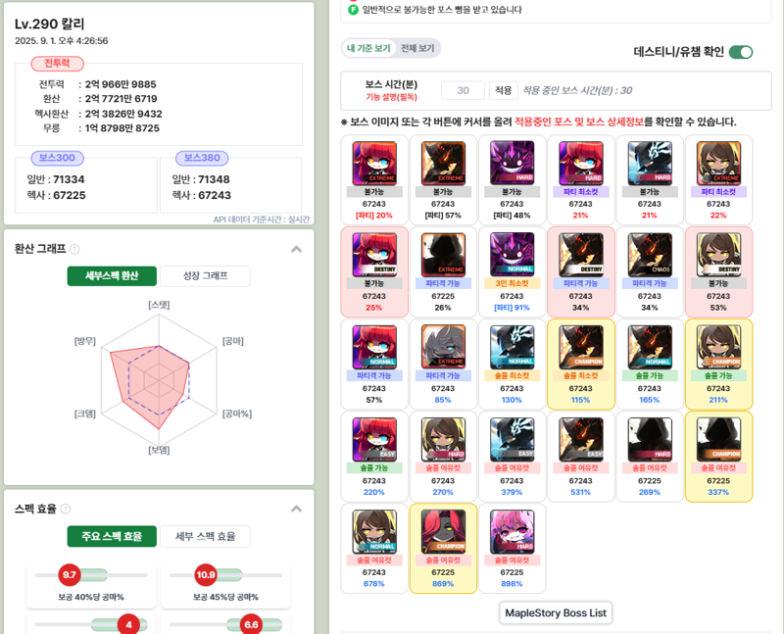Open the 성장 그래프 tab
This screenshot has width=784, height=634.
pyautogui.click(x=206, y=276)
